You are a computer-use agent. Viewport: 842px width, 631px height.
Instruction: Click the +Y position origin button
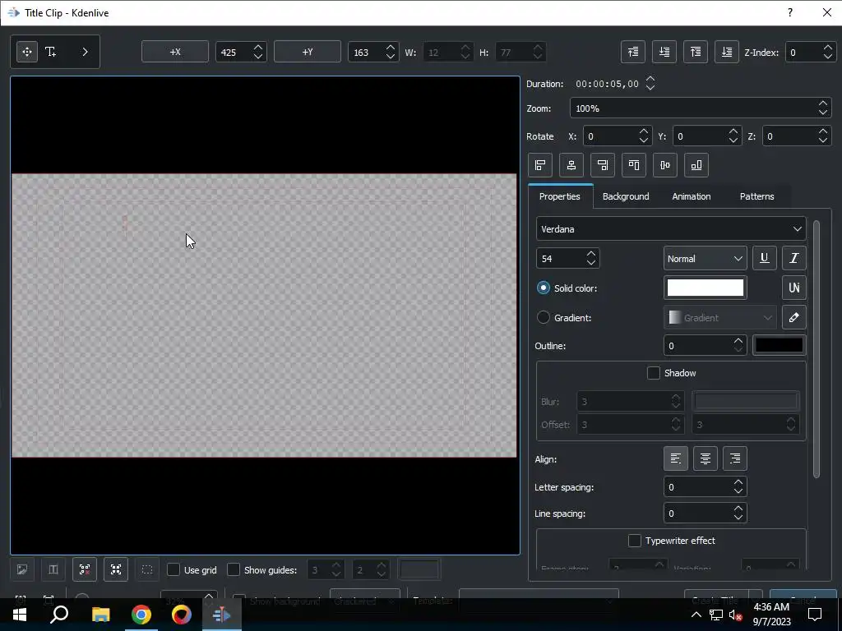(308, 52)
